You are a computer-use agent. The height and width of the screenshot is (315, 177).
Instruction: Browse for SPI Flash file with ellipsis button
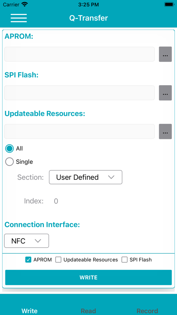(x=165, y=93)
